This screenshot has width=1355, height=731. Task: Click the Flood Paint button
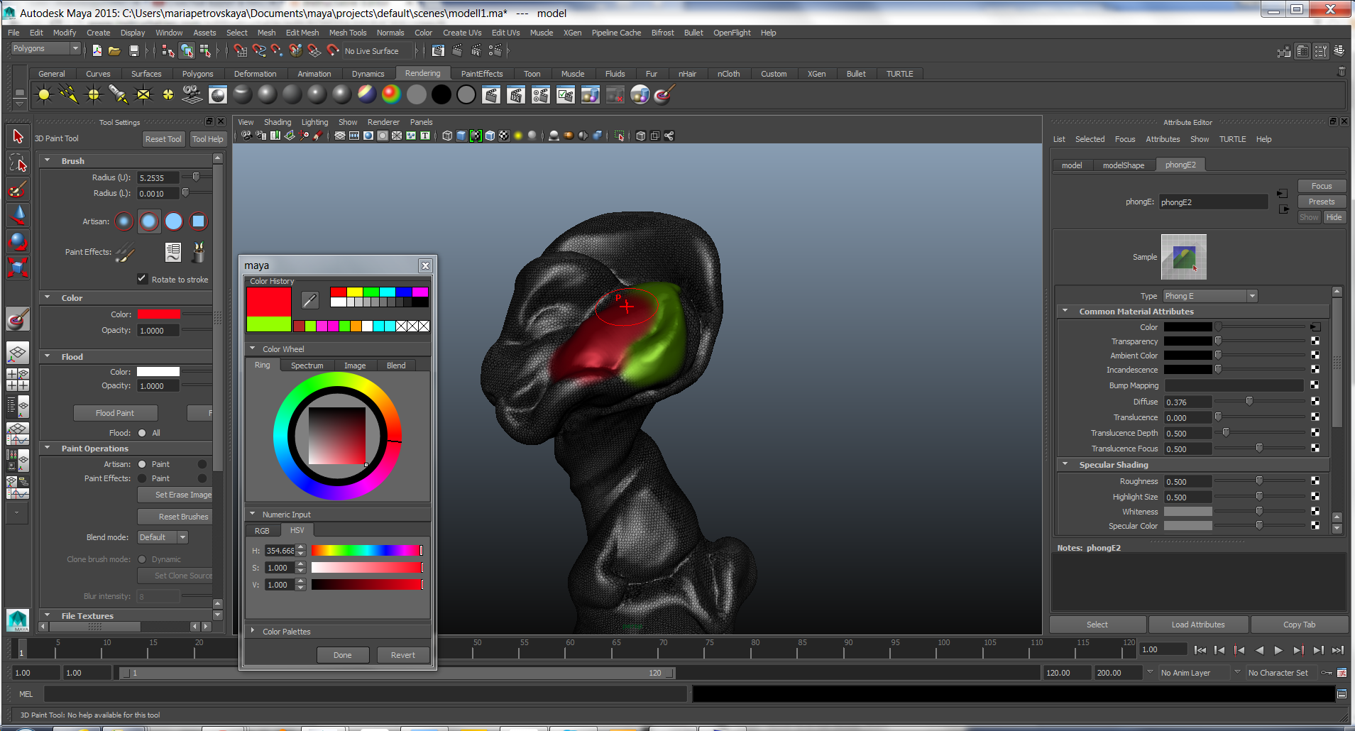pyautogui.click(x=115, y=413)
